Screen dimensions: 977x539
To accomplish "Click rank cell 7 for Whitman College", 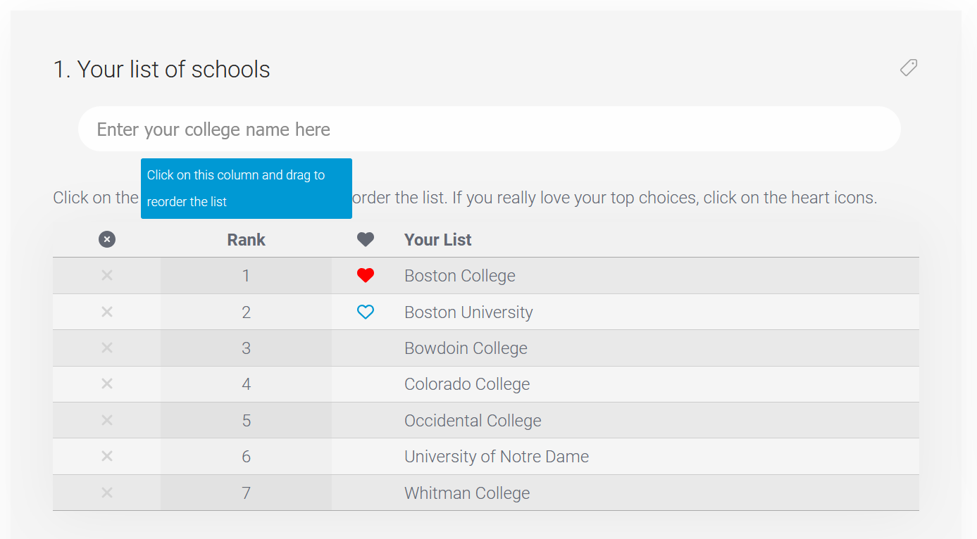I will click(x=246, y=493).
